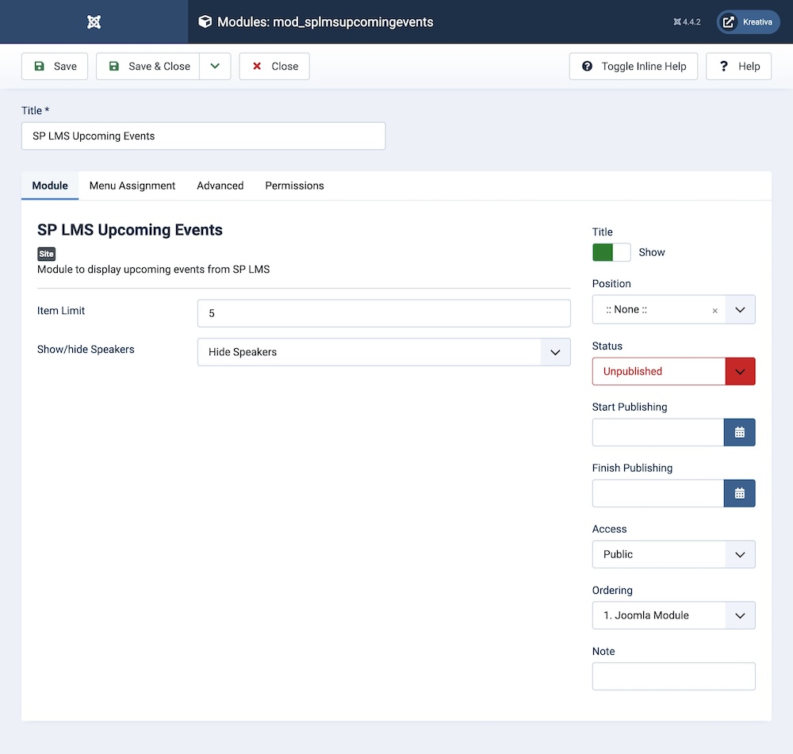793x754 pixels.
Task: Click the Joomla 4.4.2 version indicator
Action: 687,22
